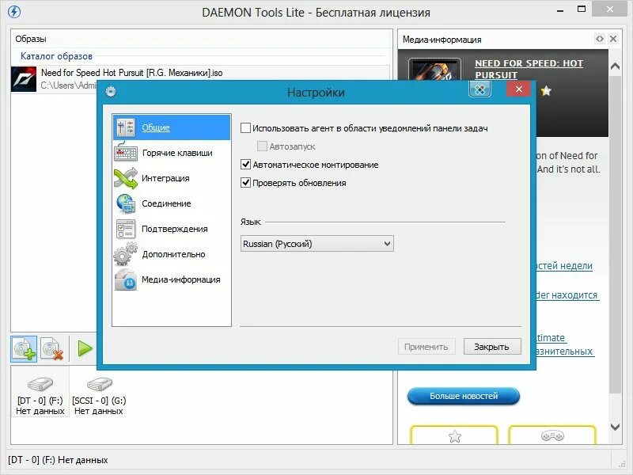633x475 pixels.
Task: Open the link ending in 'timate'
Action: tap(551, 338)
